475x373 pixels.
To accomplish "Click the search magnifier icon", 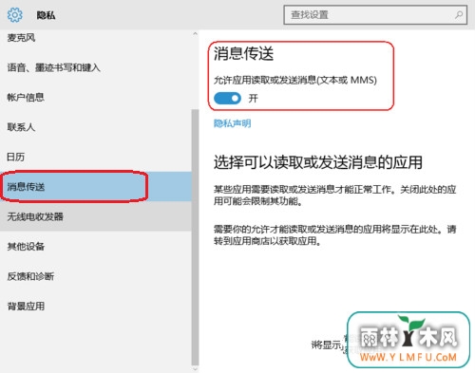I will click(459, 14).
